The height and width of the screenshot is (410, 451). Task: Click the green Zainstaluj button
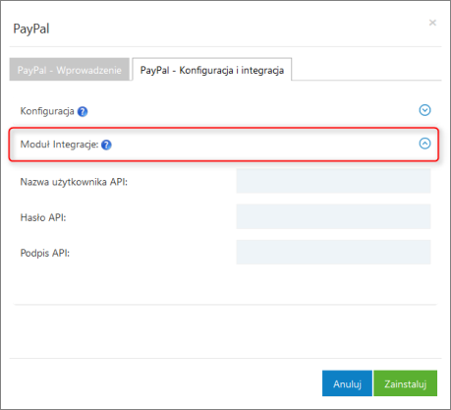pos(406,383)
